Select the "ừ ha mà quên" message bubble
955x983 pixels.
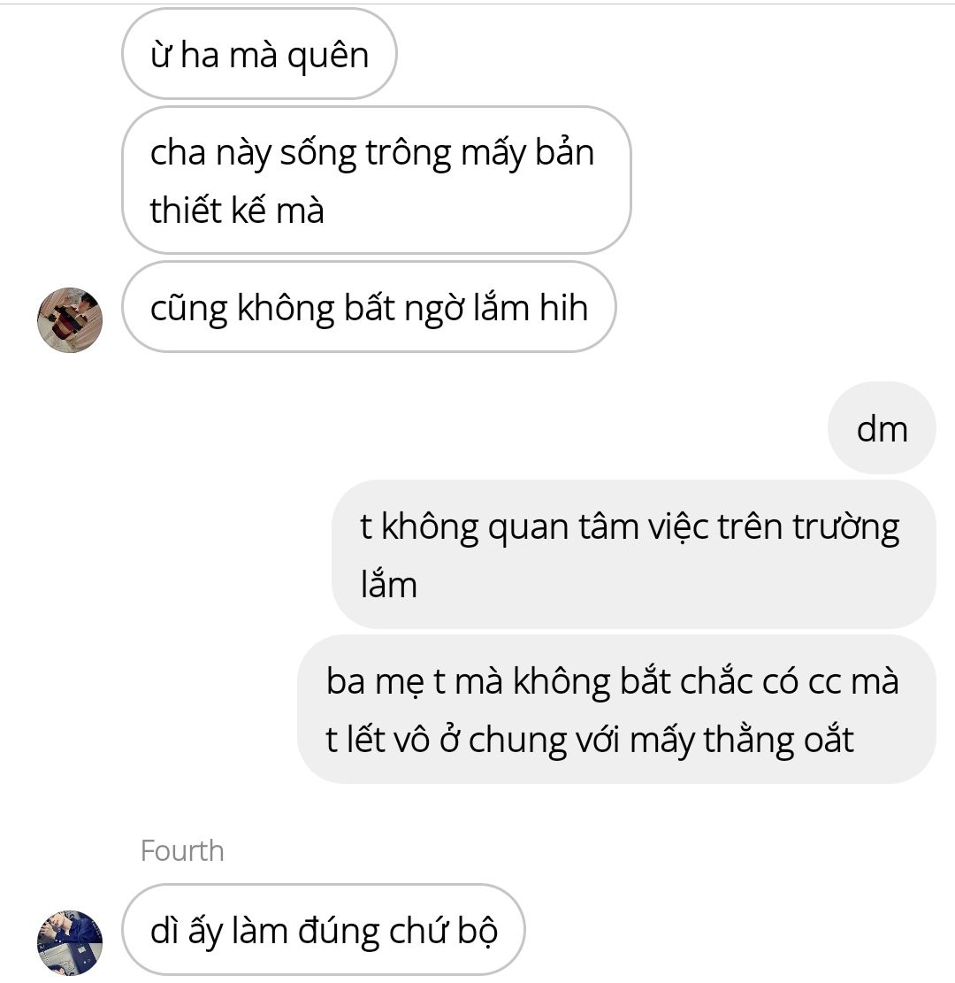point(259,54)
